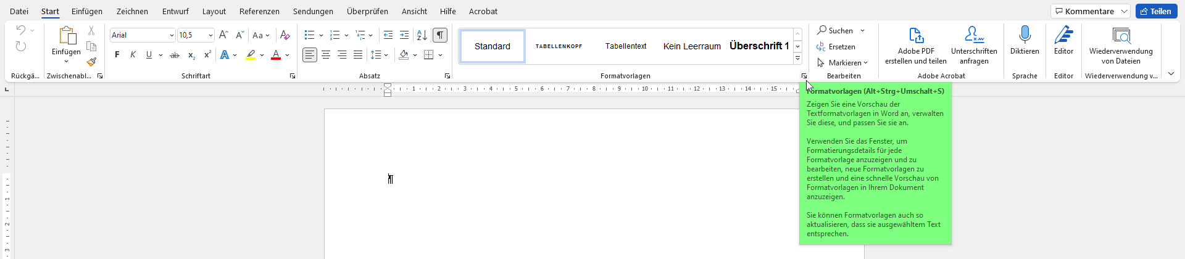This screenshot has height=259, width=1185.
Task: Center align text
Action: [326, 55]
